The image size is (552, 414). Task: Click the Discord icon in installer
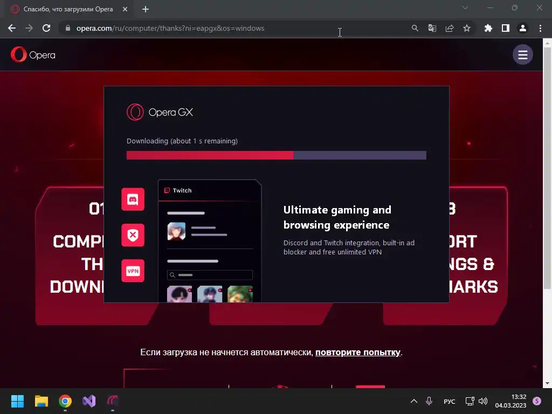(x=133, y=199)
